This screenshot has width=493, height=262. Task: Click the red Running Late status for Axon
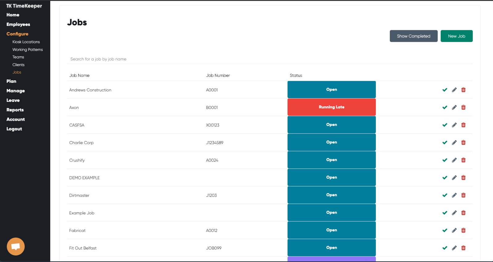click(x=332, y=107)
